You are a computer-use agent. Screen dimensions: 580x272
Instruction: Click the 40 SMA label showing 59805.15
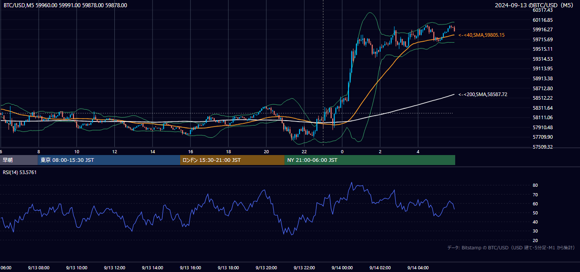pos(482,35)
